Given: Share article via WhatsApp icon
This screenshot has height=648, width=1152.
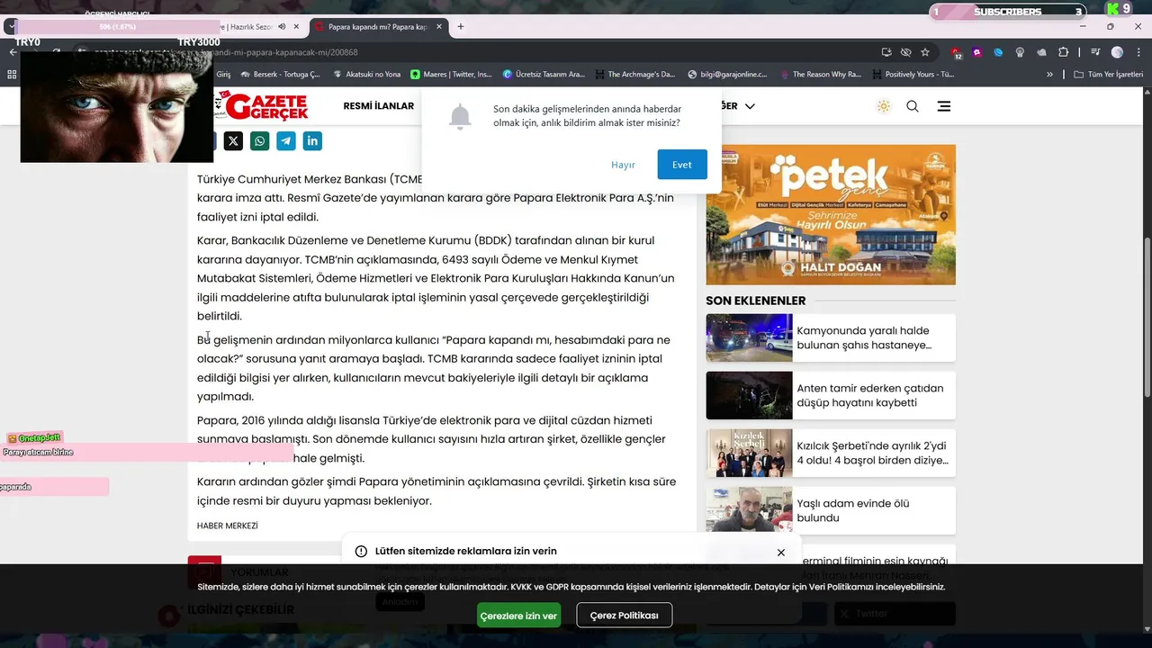Looking at the screenshot, I should [259, 140].
